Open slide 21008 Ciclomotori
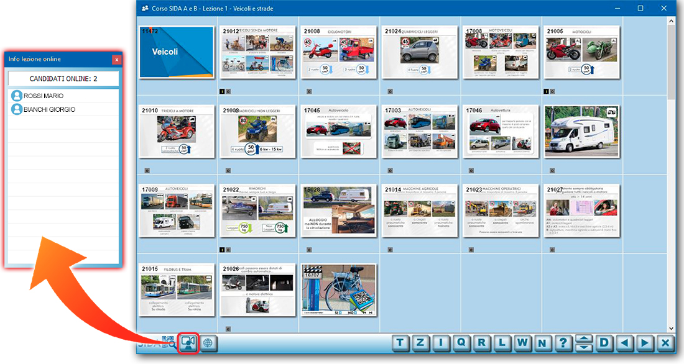The height and width of the screenshot is (364, 684). click(x=339, y=52)
